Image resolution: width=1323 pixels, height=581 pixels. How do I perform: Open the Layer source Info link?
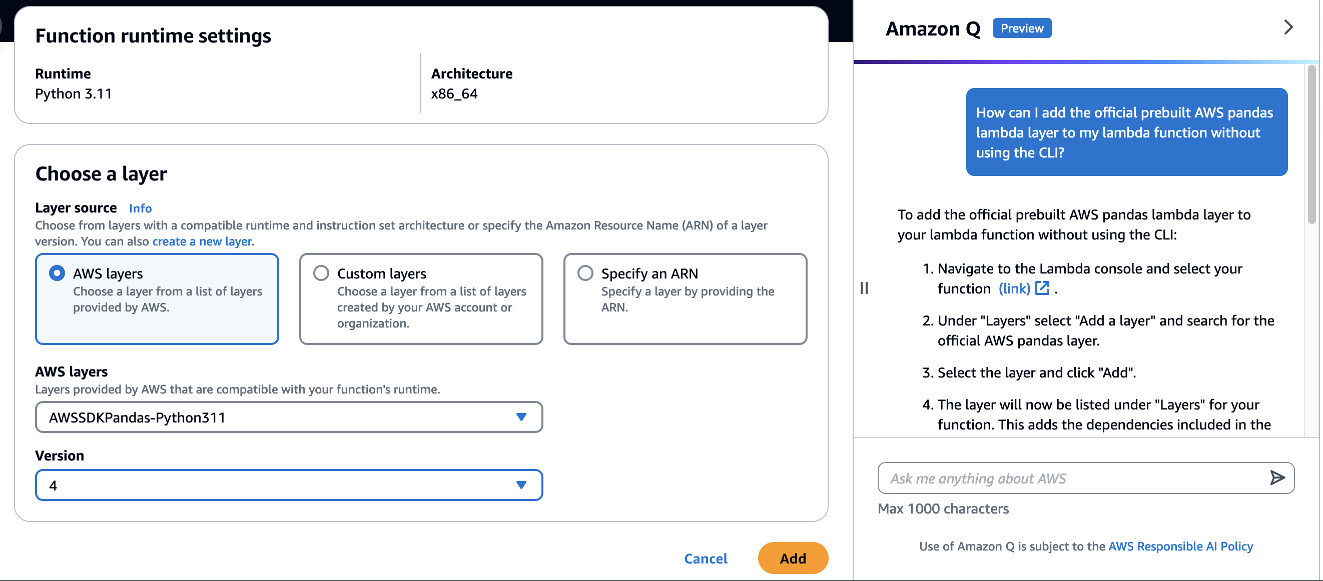[x=140, y=208]
